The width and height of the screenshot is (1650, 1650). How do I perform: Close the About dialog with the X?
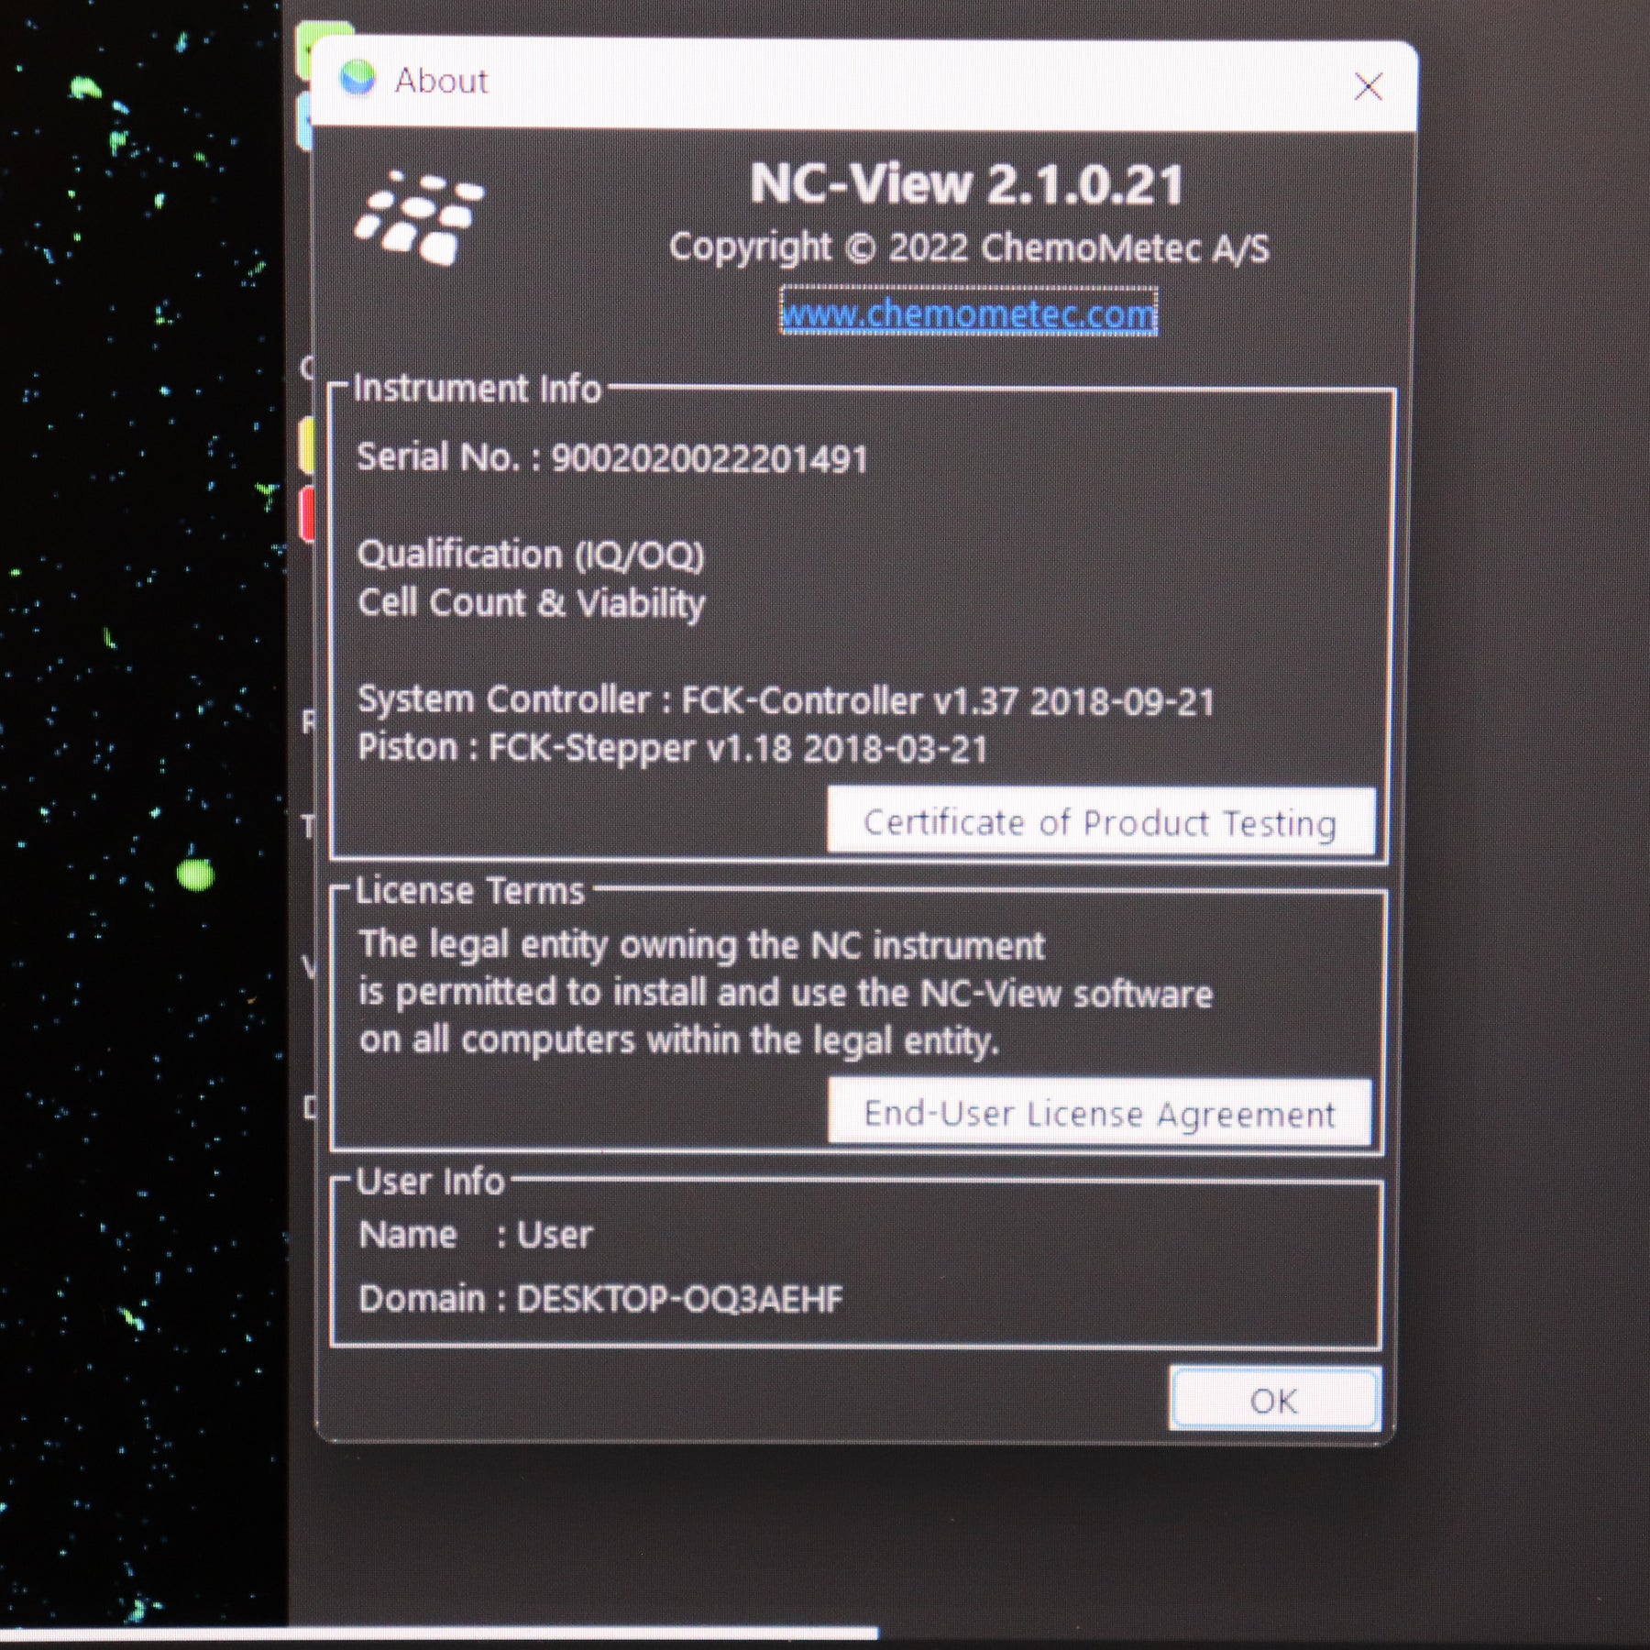[1368, 87]
